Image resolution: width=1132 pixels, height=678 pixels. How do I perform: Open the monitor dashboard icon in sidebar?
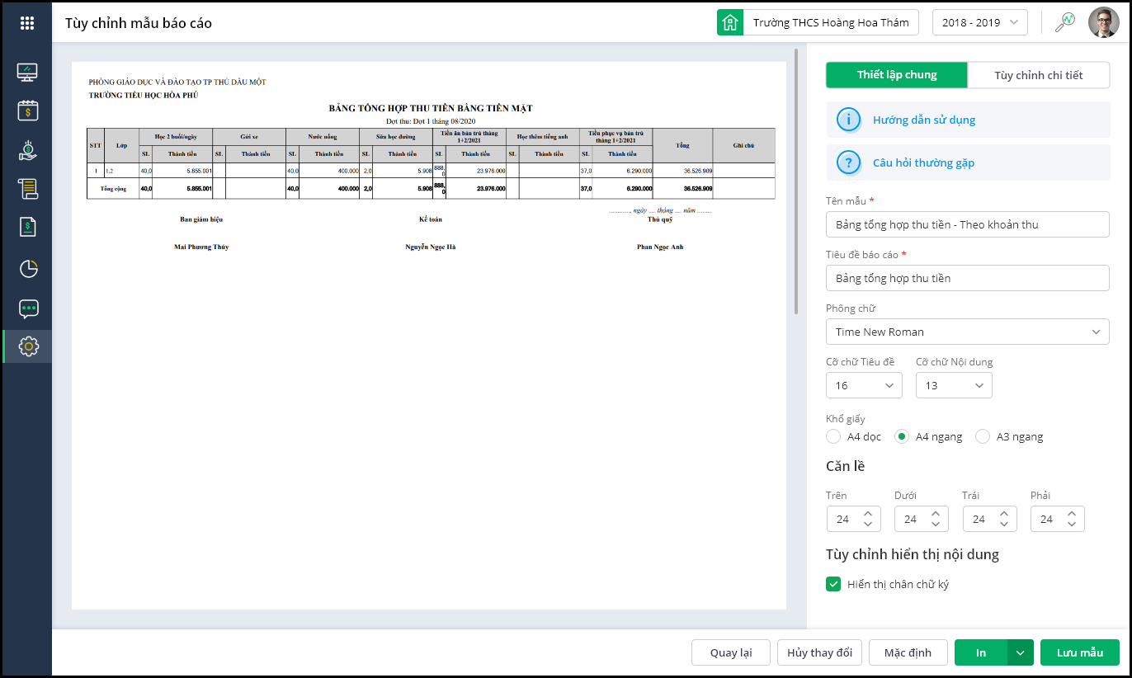point(28,73)
